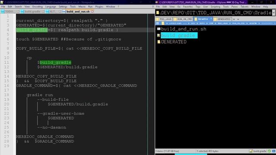Select build_and_run.sh in file list
The width and height of the screenshot is (276, 155).
coord(183,29)
